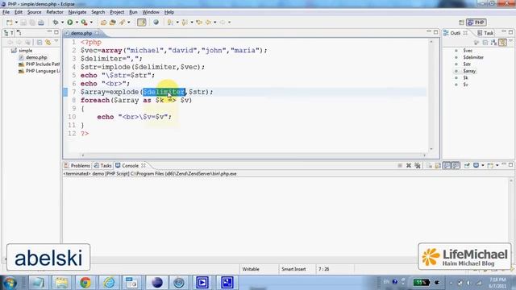Open the Outline view menu arrow
The width and height of the screenshot is (516, 290).
coord(510,42)
